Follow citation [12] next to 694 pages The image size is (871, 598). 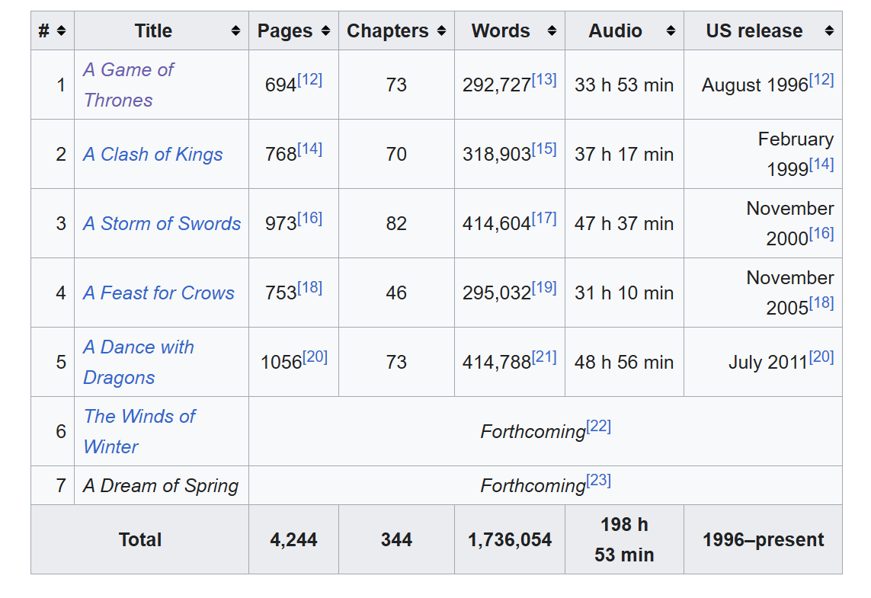pos(310,80)
